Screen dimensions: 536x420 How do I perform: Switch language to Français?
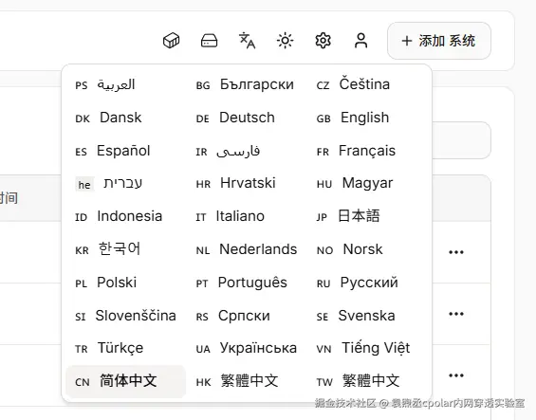pos(369,151)
